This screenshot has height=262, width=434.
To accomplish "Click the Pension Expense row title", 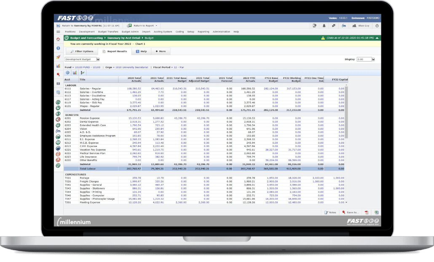I will 90,118.
